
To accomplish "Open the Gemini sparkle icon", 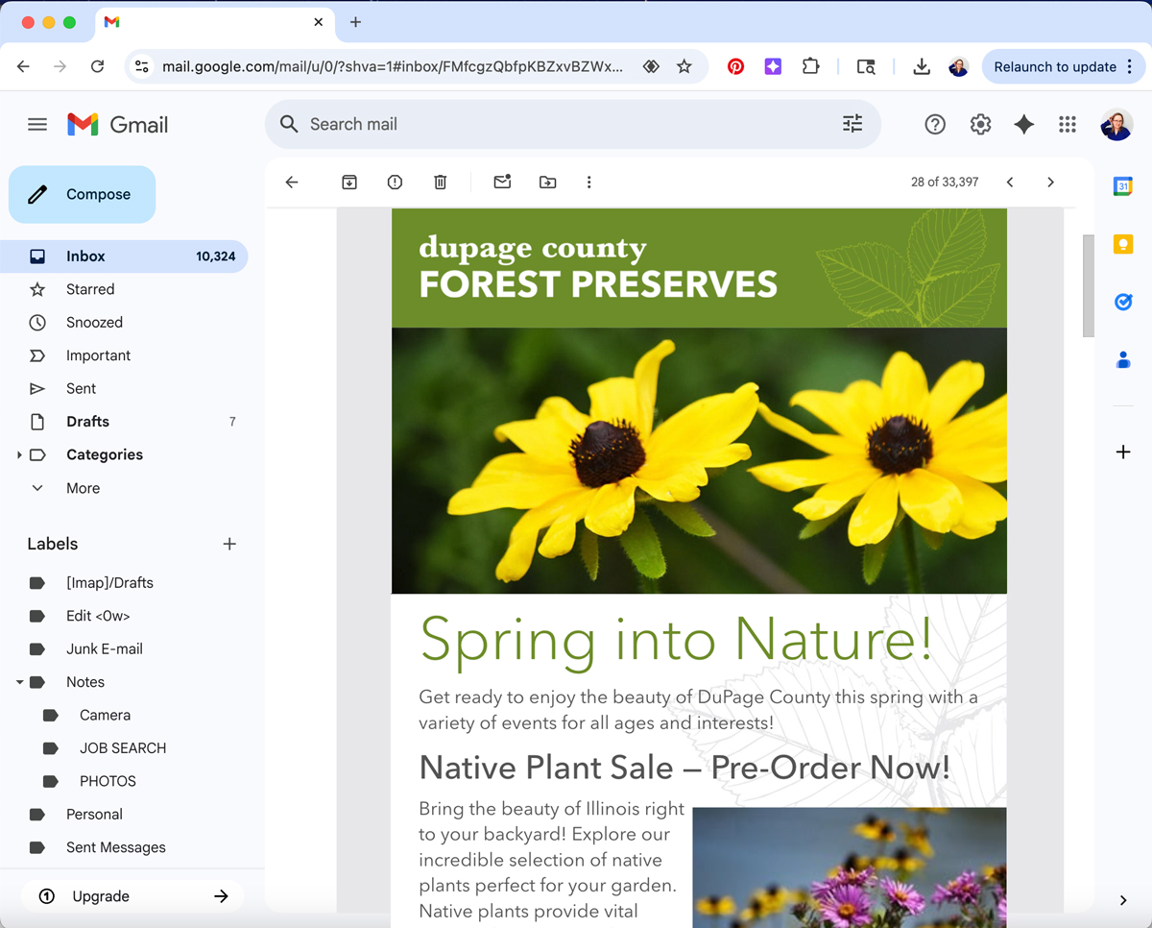I will click(x=1023, y=124).
